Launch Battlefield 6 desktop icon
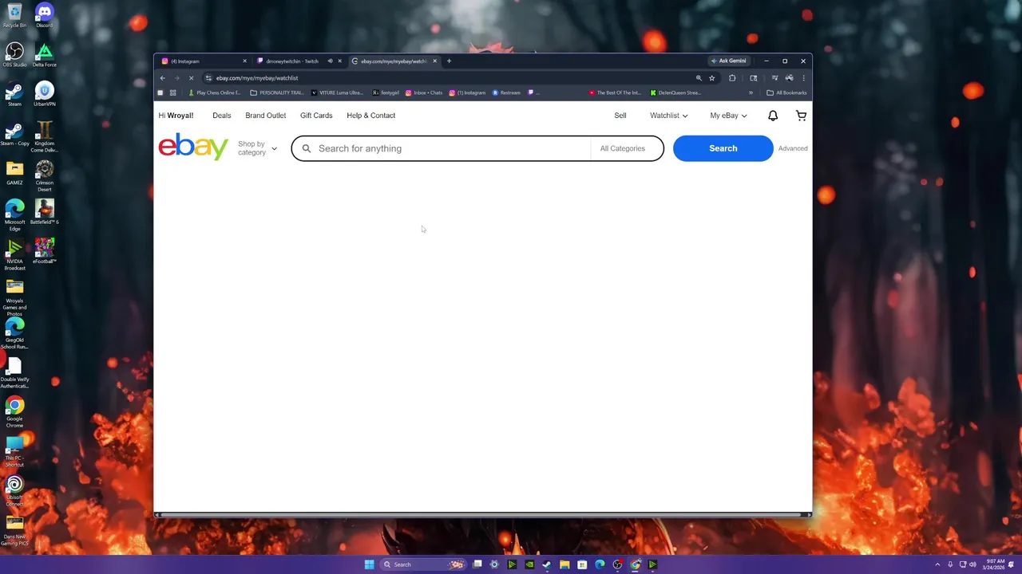 (44, 211)
